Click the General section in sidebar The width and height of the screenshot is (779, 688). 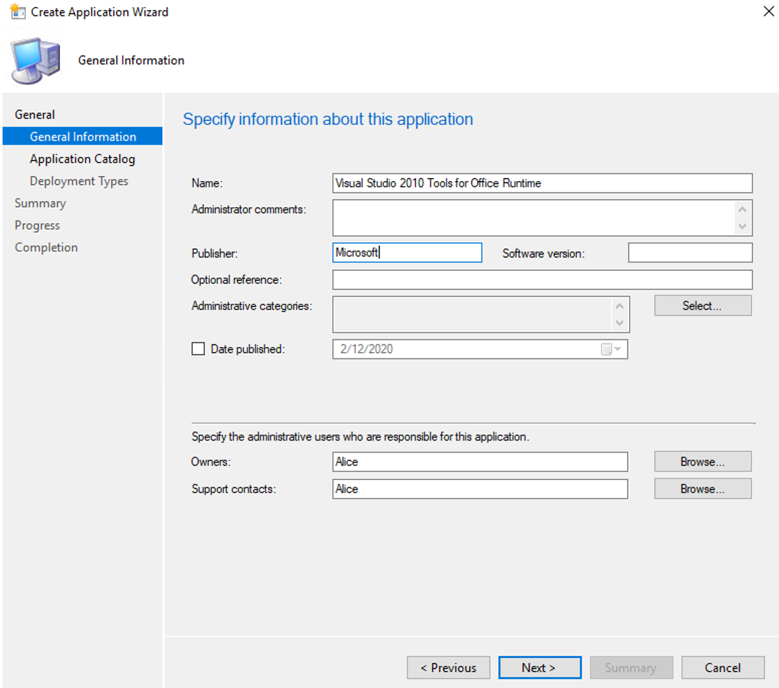(x=35, y=115)
